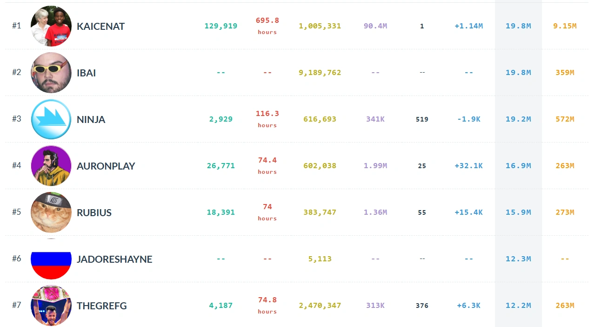595x327 pixels.
Task: Click the JADORESHAYNE channel name
Action: [x=114, y=259]
